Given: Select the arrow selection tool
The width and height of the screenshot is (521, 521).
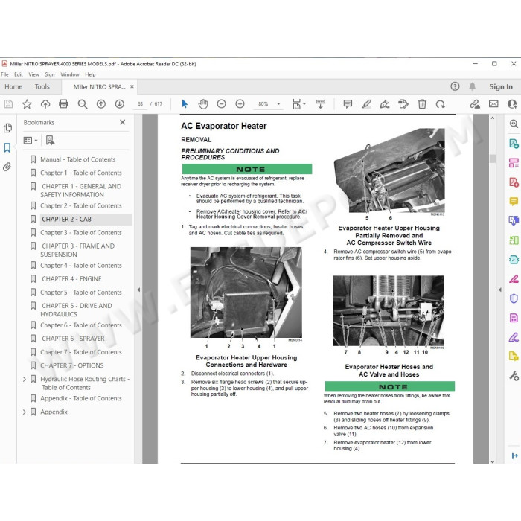Looking at the screenshot, I should [185, 104].
